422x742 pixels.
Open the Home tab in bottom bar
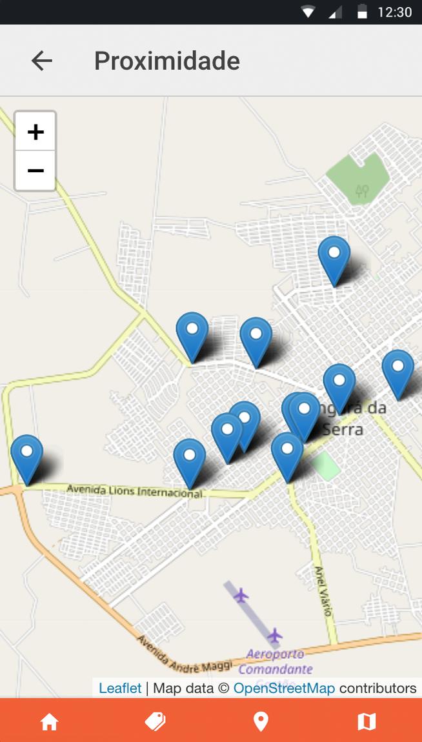49,721
